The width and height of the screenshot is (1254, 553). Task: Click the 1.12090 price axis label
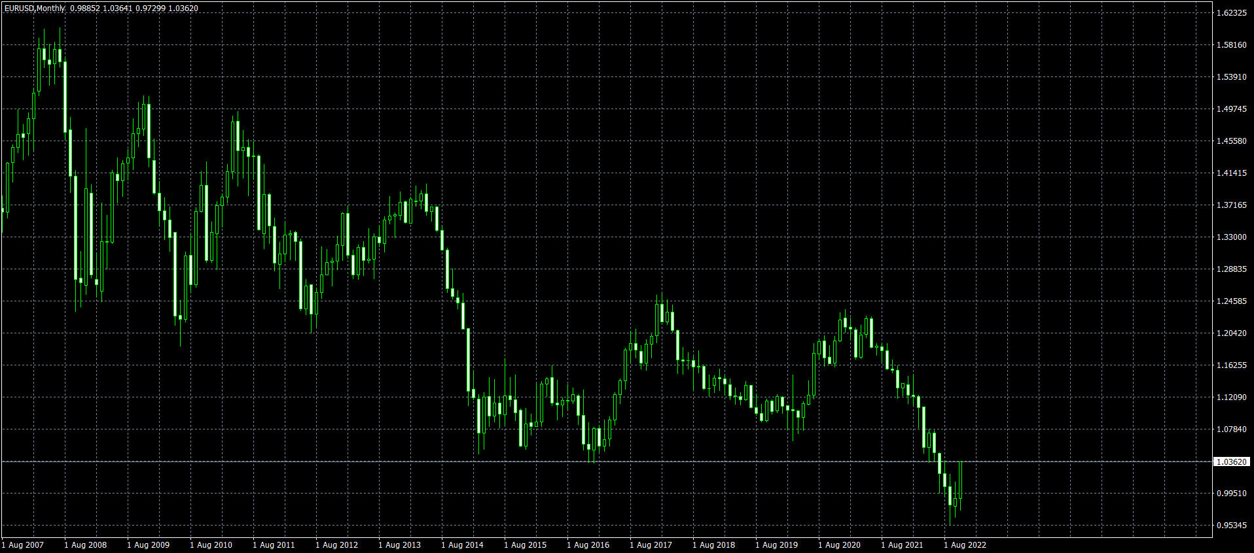tap(1232, 397)
